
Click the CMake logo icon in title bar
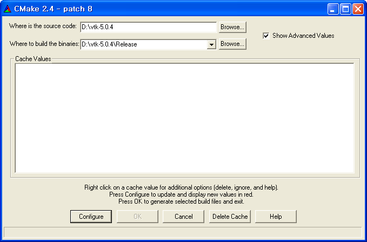8,9
